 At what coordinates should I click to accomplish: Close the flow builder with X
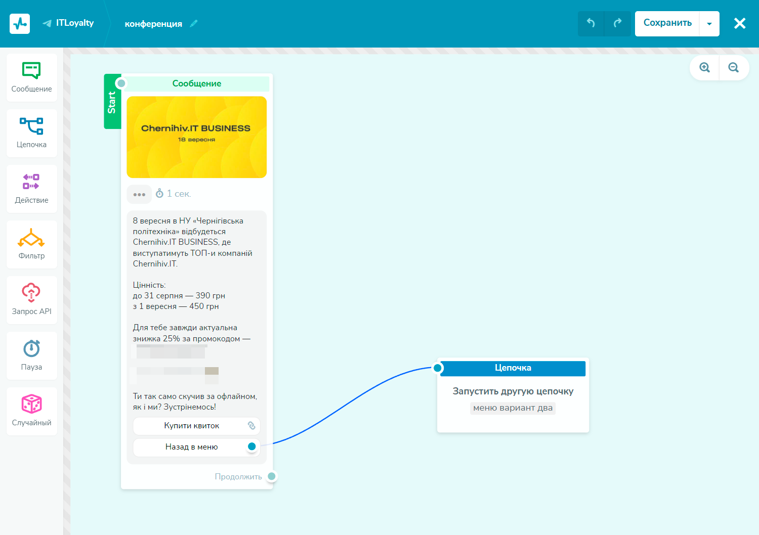(x=740, y=23)
